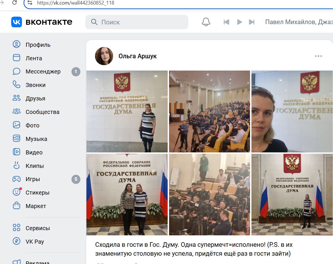This screenshot has height=264, width=333.
Task: Open the Звонки phone icon
Action: pos(16,85)
